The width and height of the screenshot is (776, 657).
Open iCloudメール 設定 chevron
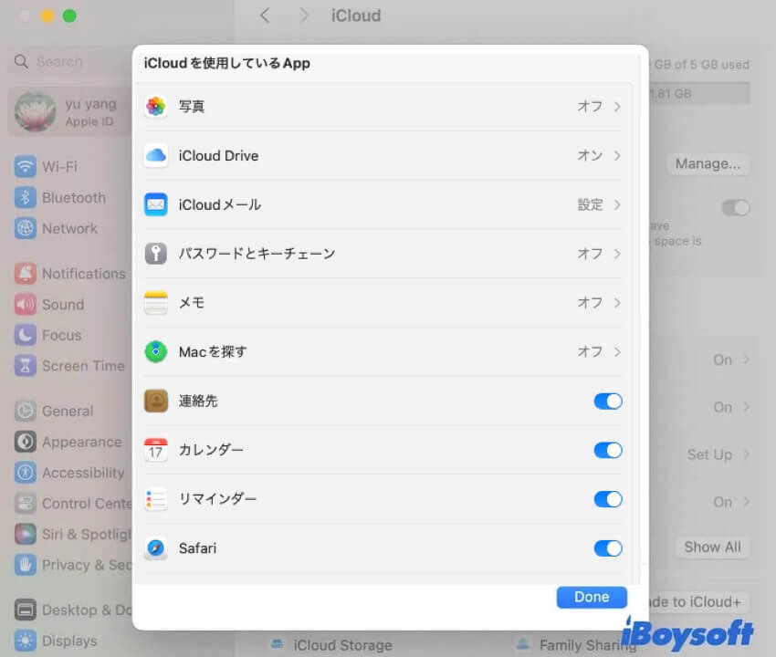(x=617, y=205)
